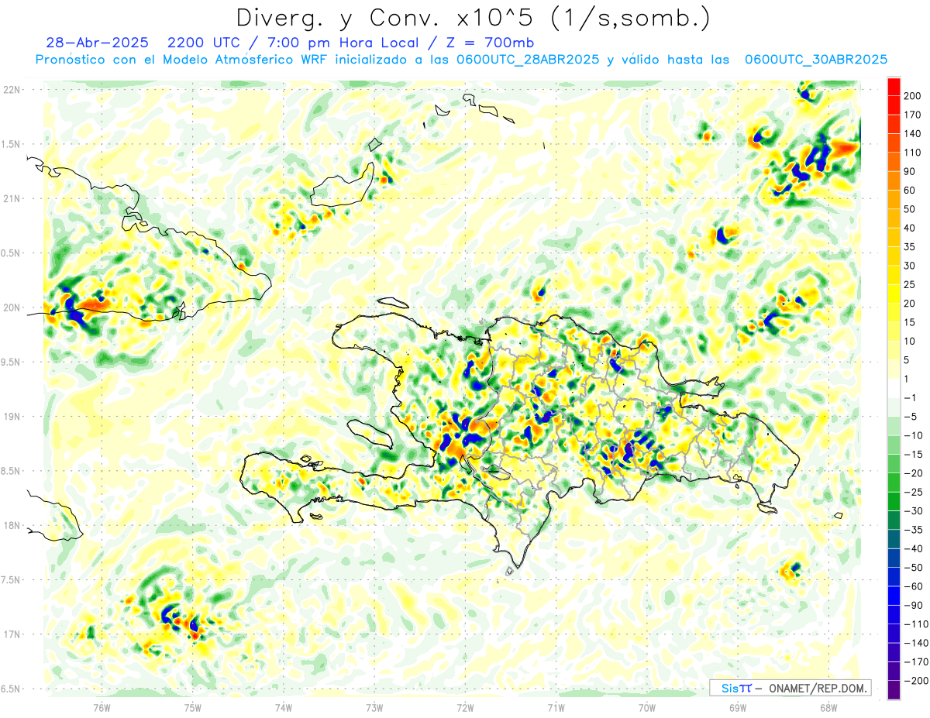
Task: Click the 75W longitude axis label
Action: (x=193, y=706)
